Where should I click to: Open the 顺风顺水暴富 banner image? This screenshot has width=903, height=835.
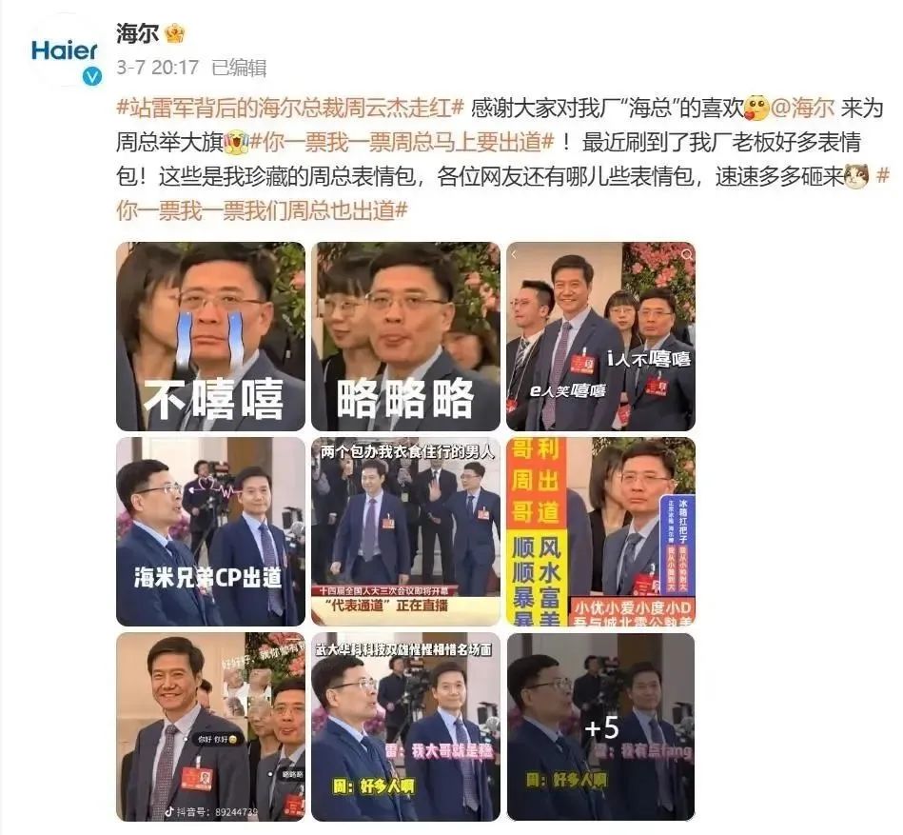[x=600, y=531]
